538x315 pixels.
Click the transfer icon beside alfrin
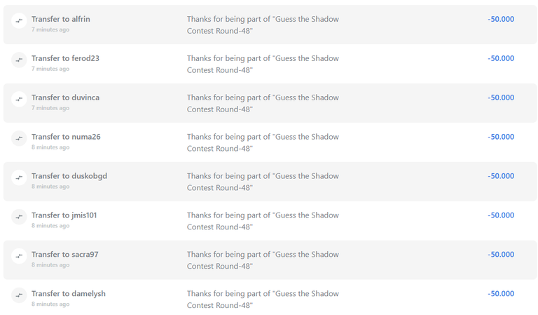[19, 20]
